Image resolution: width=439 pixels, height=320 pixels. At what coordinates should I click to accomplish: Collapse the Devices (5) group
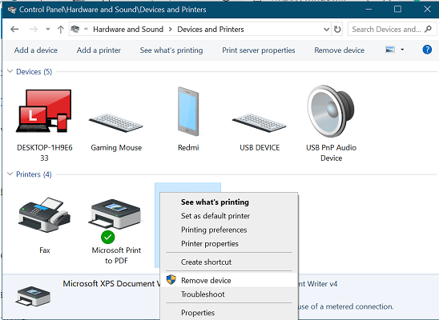10,71
